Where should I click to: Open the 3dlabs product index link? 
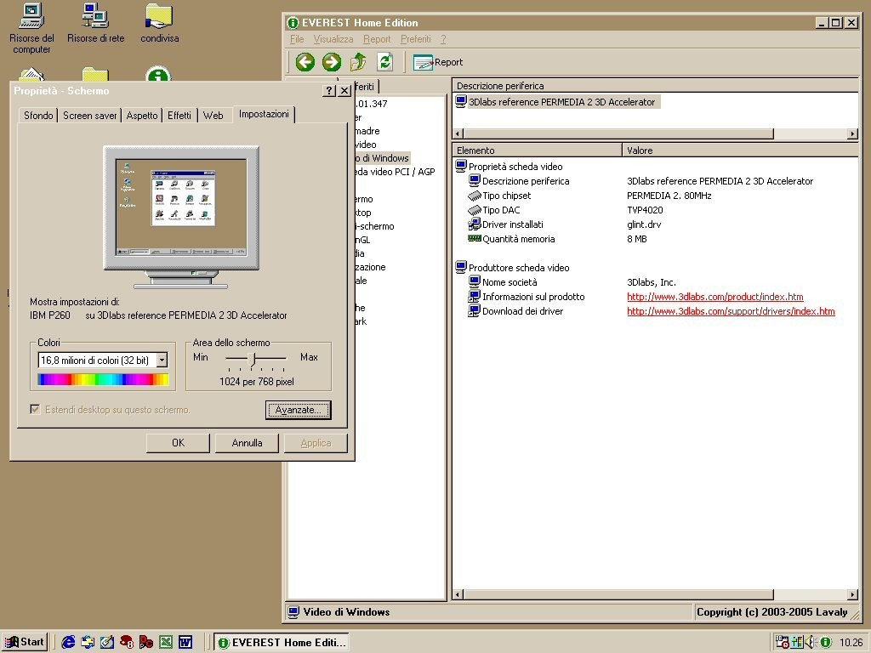coord(714,297)
